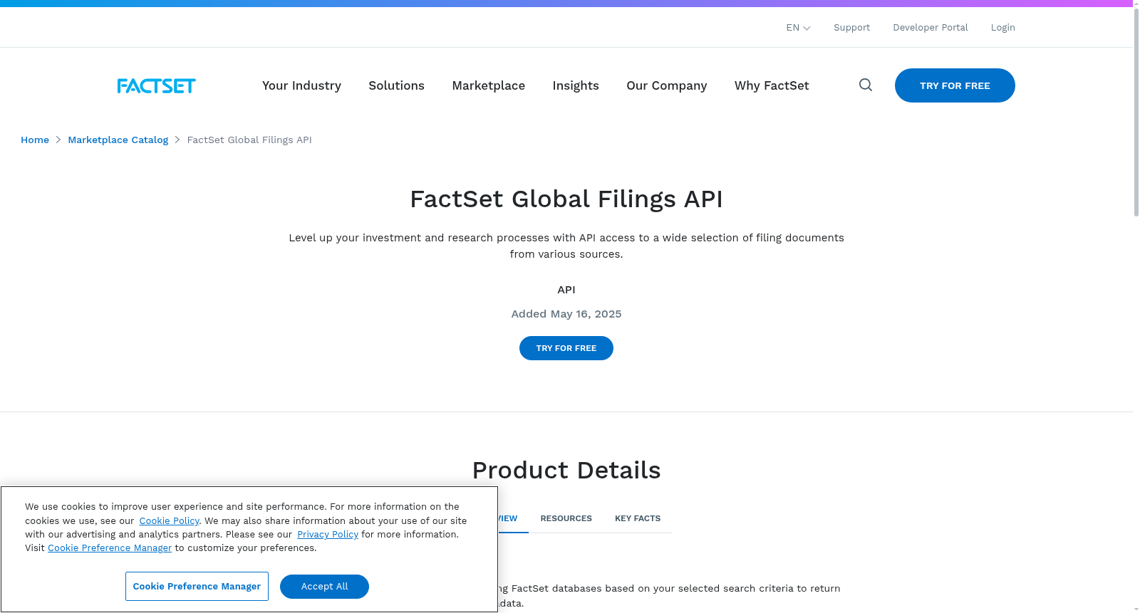Open the Why FactSet menu

coord(772,85)
